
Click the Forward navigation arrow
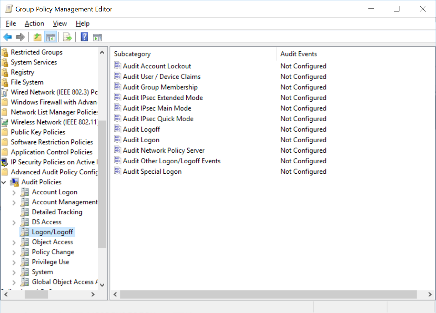click(20, 37)
